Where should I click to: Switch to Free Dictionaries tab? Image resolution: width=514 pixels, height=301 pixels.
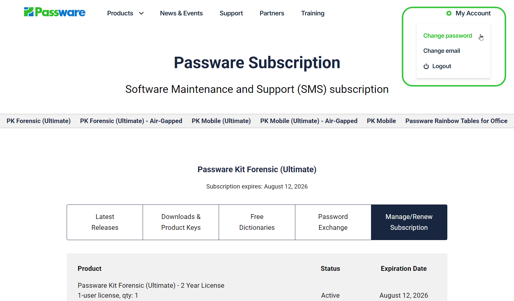coord(257,222)
